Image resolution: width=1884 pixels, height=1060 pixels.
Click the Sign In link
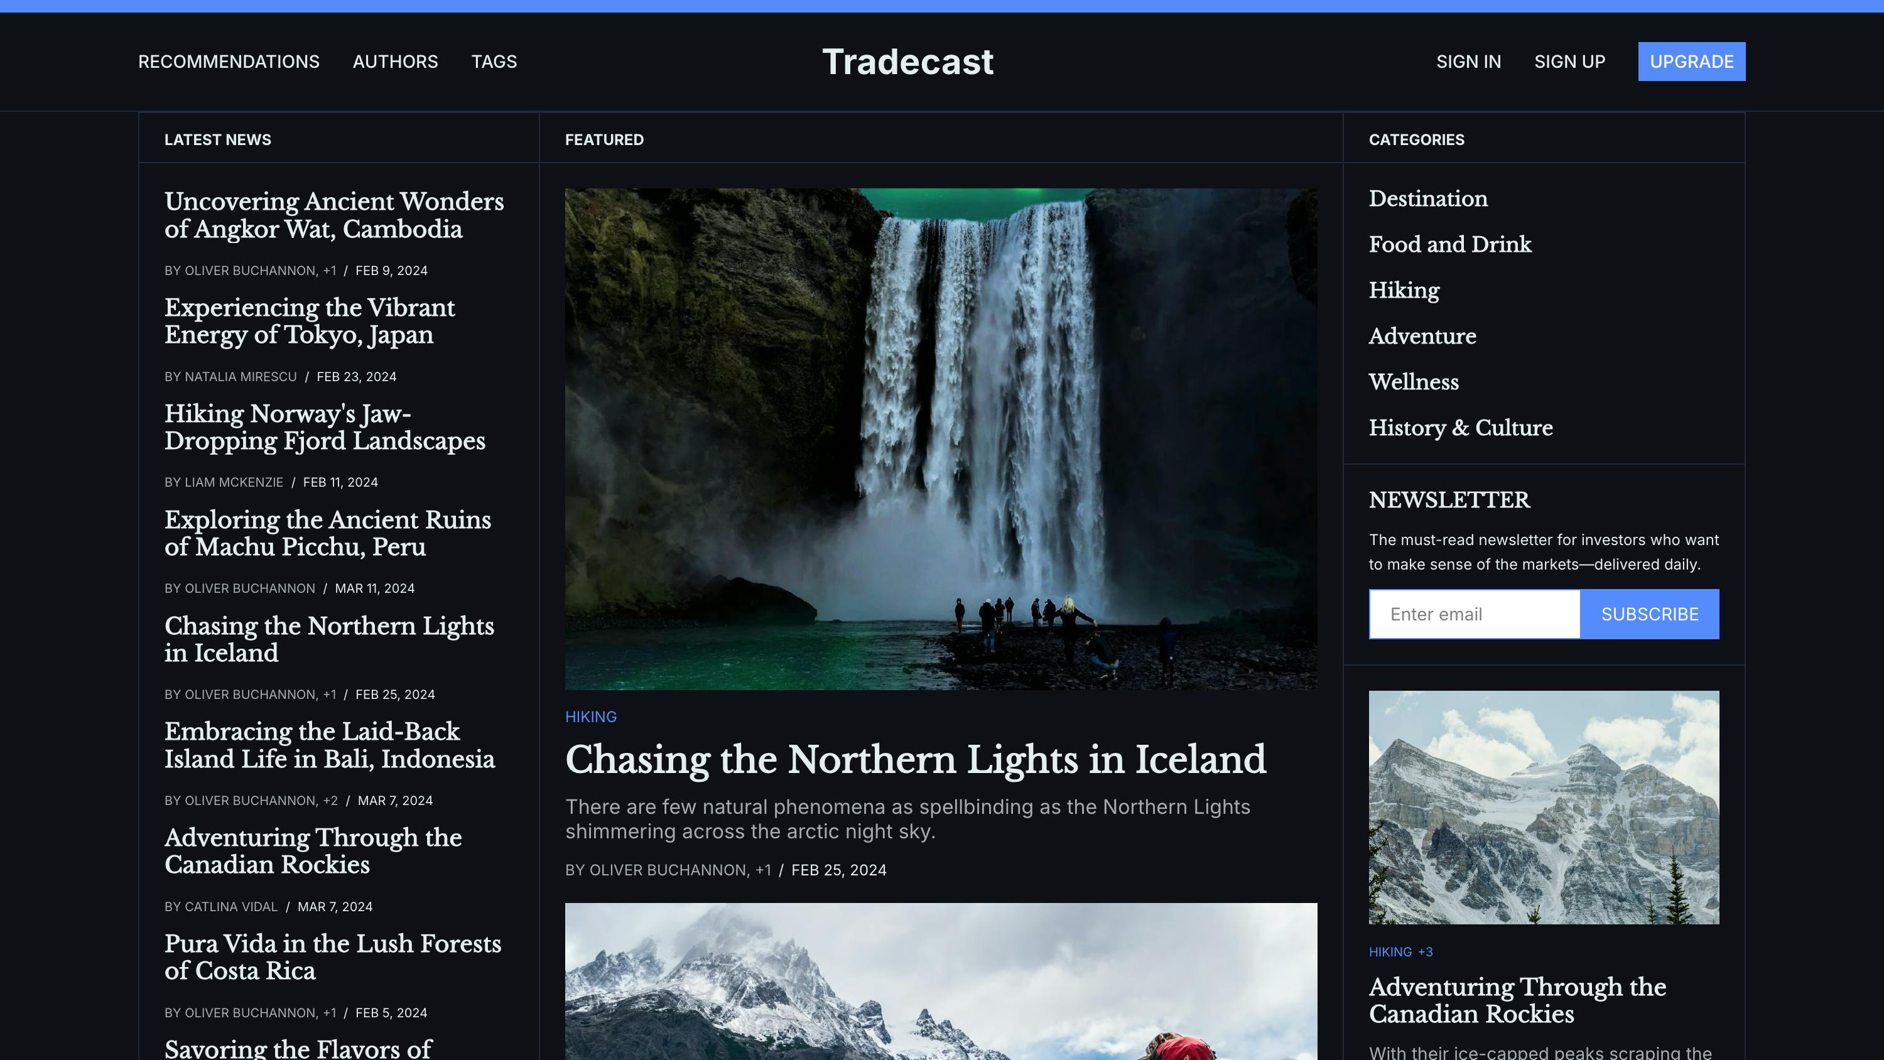pyautogui.click(x=1468, y=62)
